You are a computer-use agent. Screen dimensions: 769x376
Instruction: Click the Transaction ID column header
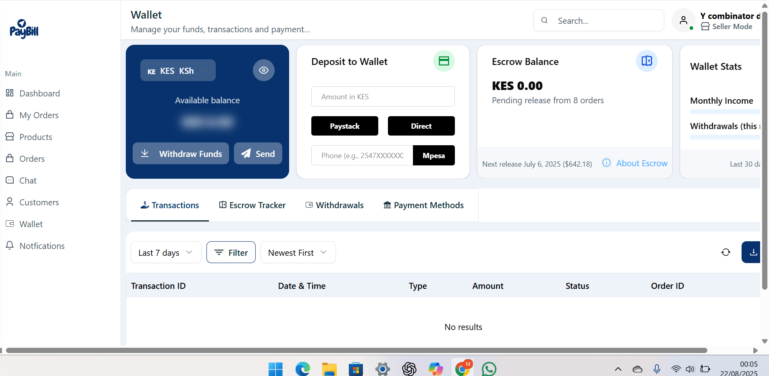click(x=158, y=286)
